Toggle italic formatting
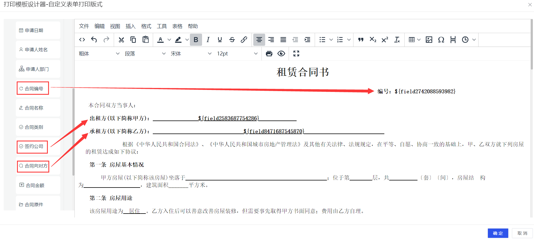 208,40
